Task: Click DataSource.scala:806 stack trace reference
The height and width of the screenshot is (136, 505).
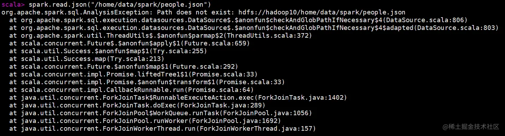Action: point(425,20)
